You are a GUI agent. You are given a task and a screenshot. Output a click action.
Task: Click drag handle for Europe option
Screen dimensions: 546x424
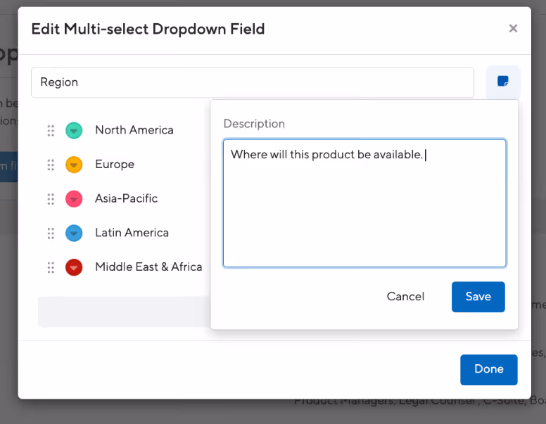[51, 165]
